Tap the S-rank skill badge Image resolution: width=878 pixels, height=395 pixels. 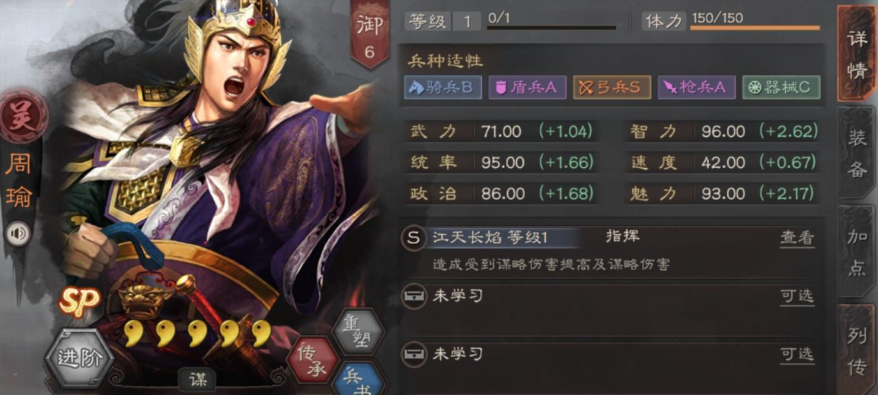[414, 238]
